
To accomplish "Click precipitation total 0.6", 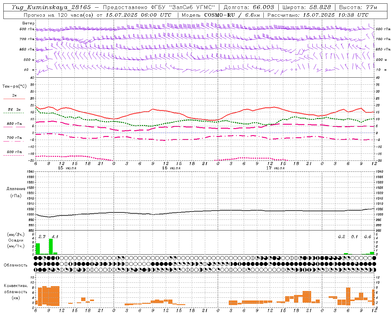I will click(367, 237).
